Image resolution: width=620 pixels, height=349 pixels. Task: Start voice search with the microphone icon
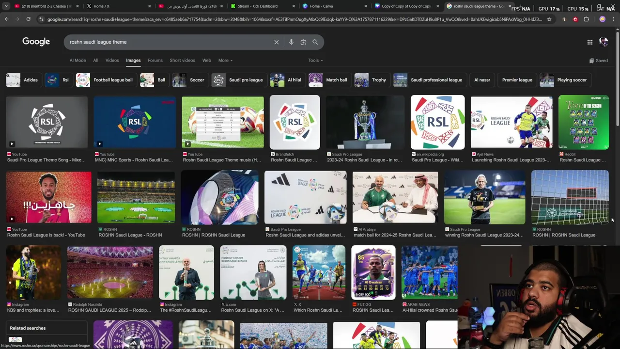click(x=291, y=42)
